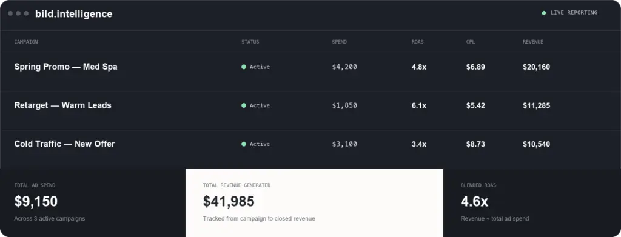Click the green Active dot for Spring Promo
The width and height of the screenshot is (621, 237).
244,67
